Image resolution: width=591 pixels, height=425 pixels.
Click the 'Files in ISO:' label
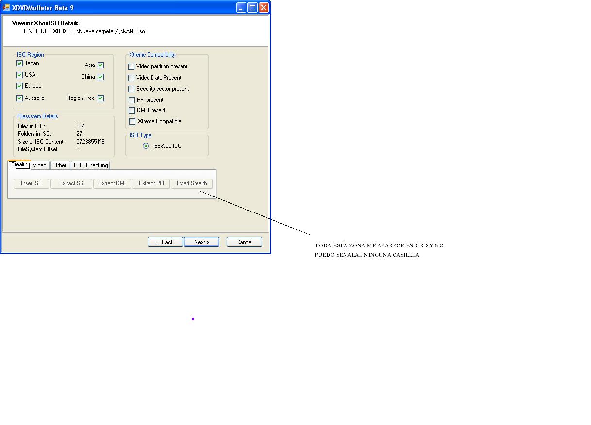32,126
